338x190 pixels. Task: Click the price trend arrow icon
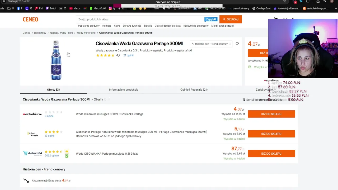tap(26, 180)
